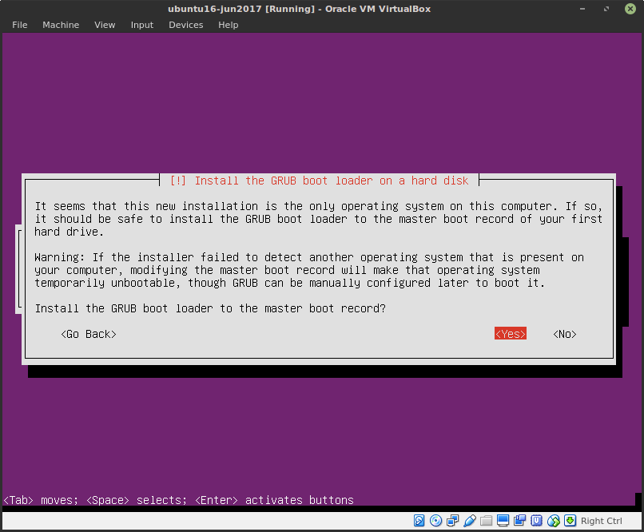Click the USB devices status icon

click(x=469, y=521)
